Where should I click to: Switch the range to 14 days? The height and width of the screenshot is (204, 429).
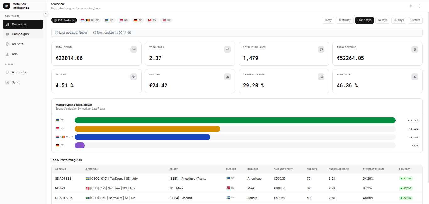coord(383,20)
